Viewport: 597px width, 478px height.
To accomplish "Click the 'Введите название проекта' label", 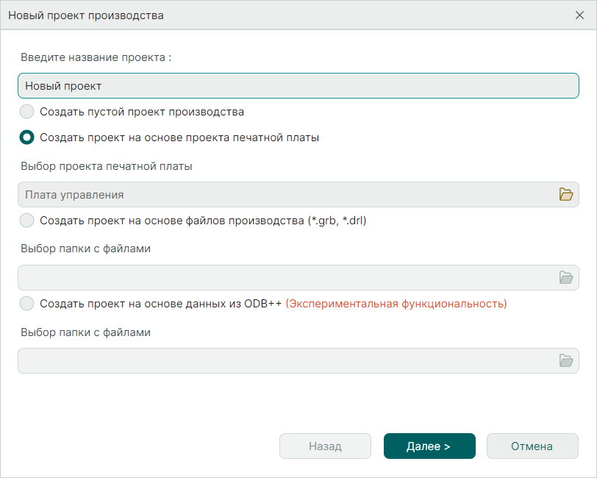I will coord(94,57).
